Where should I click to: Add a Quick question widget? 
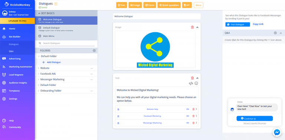(169, 5)
